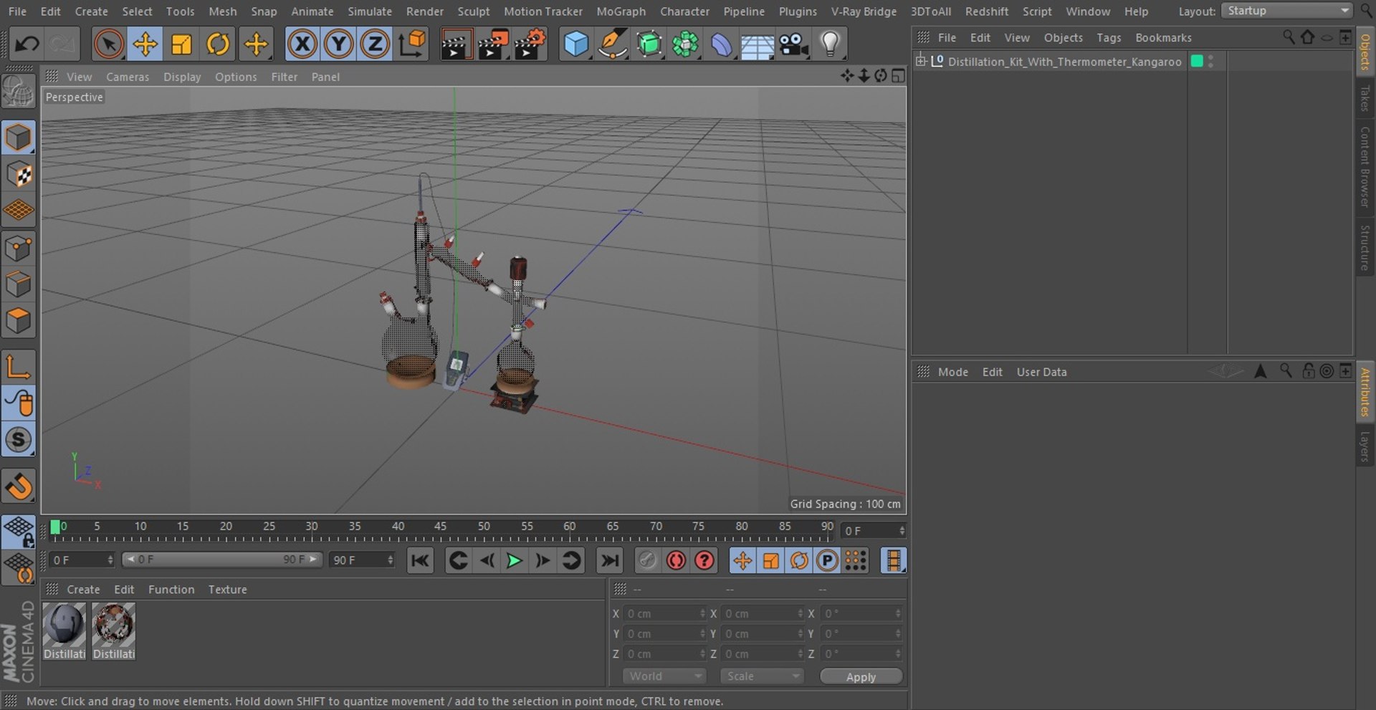Adjust the end frame 90 F stepper
Viewport: 1376px width, 710px height.
tap(390, 560)
